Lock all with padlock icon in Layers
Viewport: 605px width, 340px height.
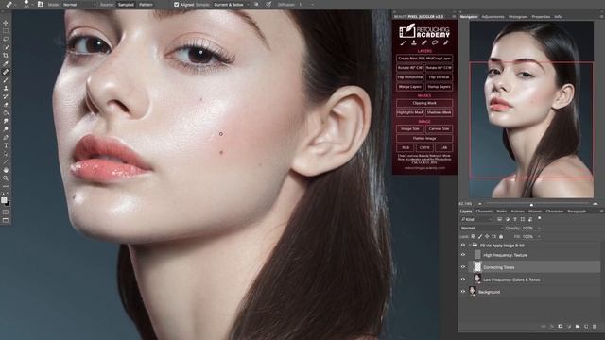501,236
